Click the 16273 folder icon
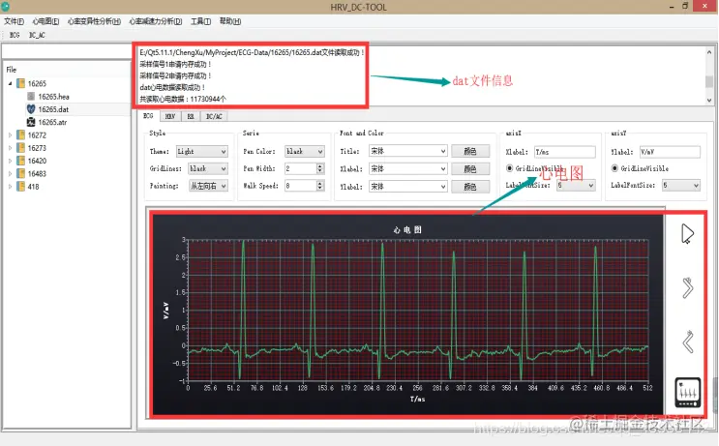The image size is (719, 446). (x=20, y=148)
